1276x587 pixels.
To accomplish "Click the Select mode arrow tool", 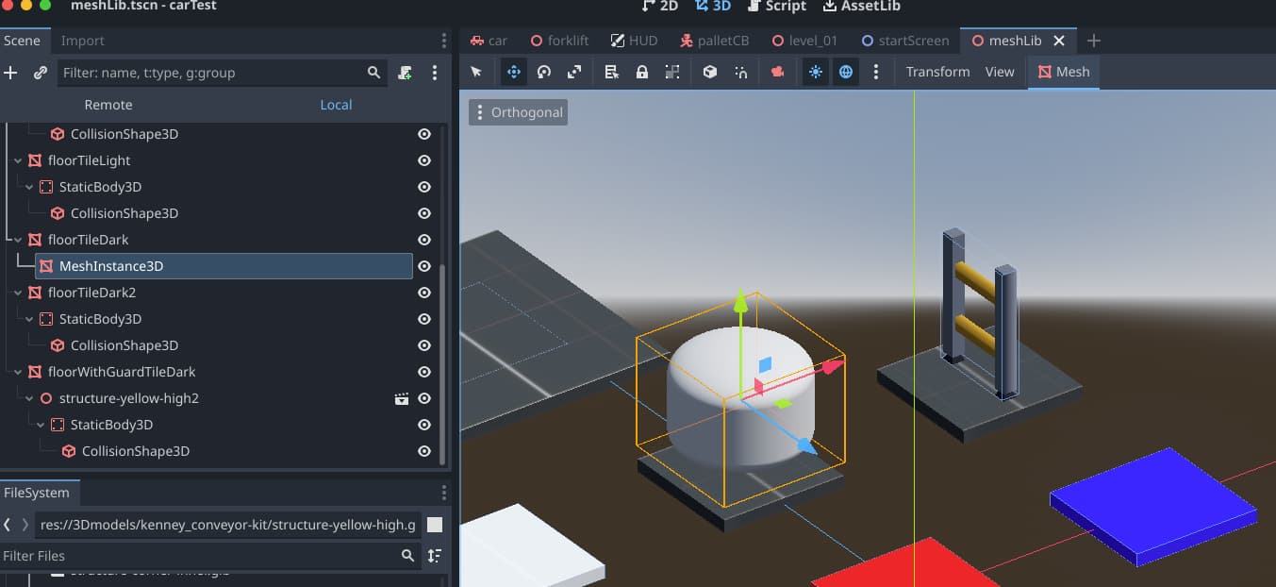I will pyautogui.click(x=476, y=72).
